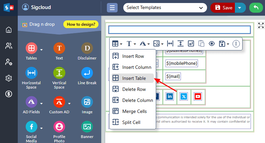Select Insert Table from the menu
Image resolution: width=265 pixels, height=143 pixels.
134,78
